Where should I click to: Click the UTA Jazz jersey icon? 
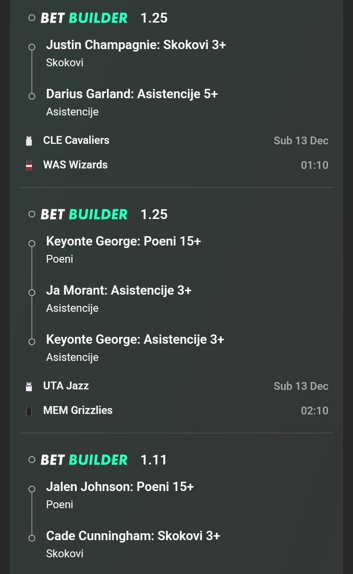[x=29, y=386]
